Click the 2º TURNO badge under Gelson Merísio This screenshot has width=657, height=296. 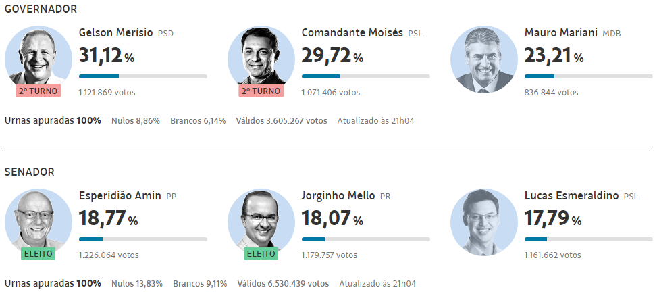(38, 91)
